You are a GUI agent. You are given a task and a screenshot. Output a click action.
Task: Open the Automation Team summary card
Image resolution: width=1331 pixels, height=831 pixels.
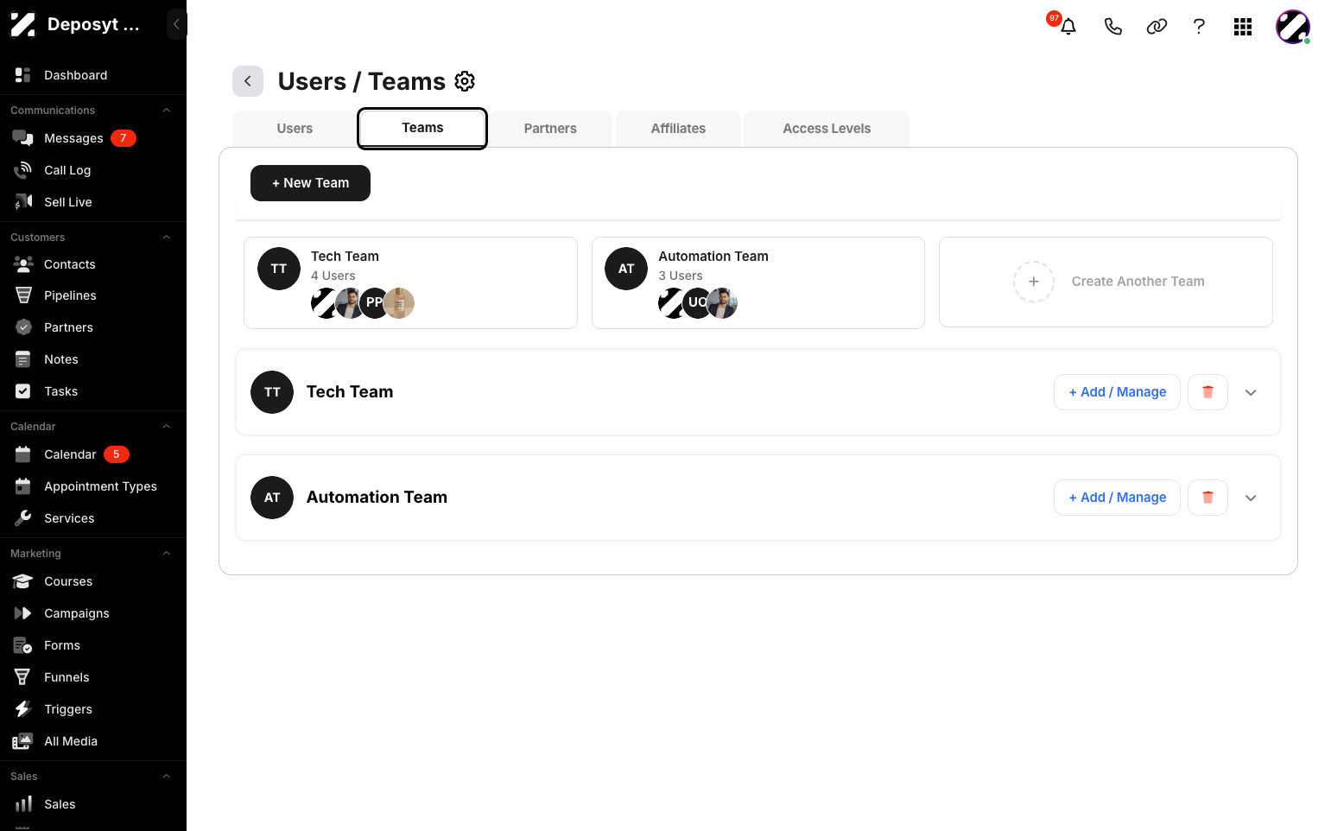pos(758,282)
